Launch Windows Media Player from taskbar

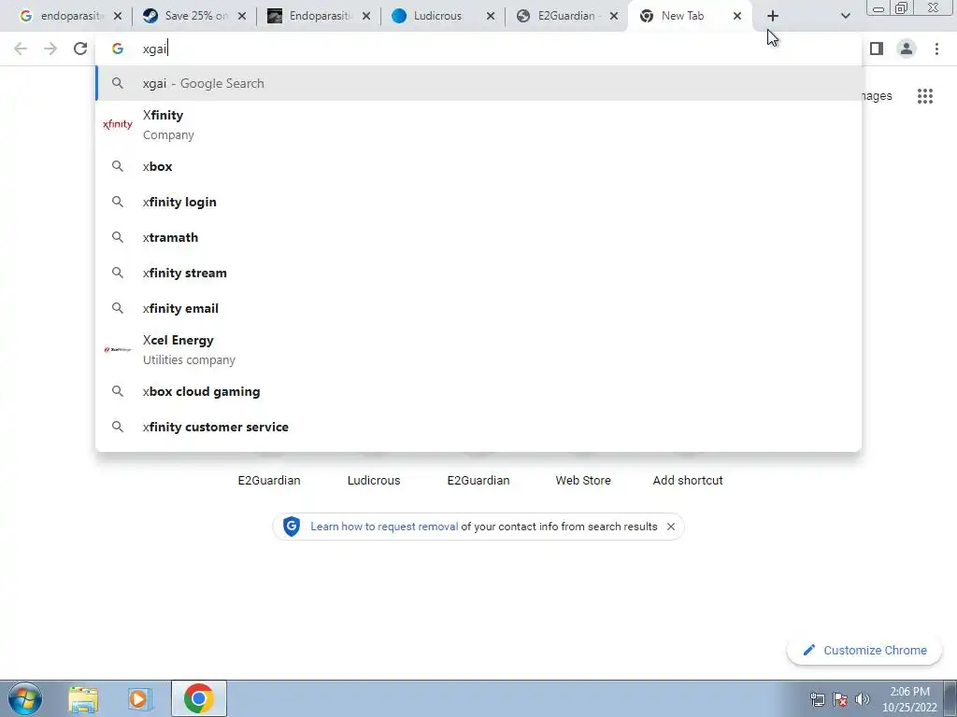tap(140, 698)
